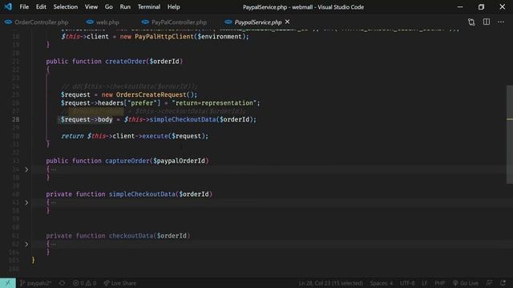Switch to the web.php tab
This screenshot has width=513, height=288.
pyautogui.click(x=103, y=22)
